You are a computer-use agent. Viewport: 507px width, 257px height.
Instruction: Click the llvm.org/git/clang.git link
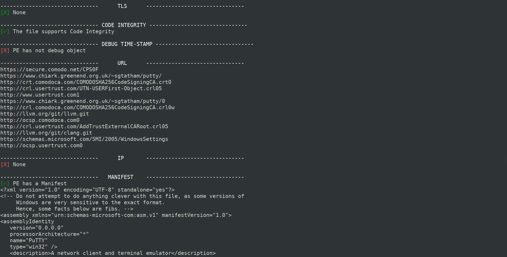(46, 133)
